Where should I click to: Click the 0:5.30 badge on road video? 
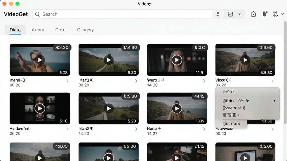(130, 96)
